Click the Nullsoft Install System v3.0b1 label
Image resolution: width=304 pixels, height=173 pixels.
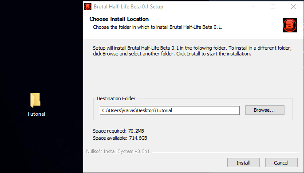[x=118, y=151]
